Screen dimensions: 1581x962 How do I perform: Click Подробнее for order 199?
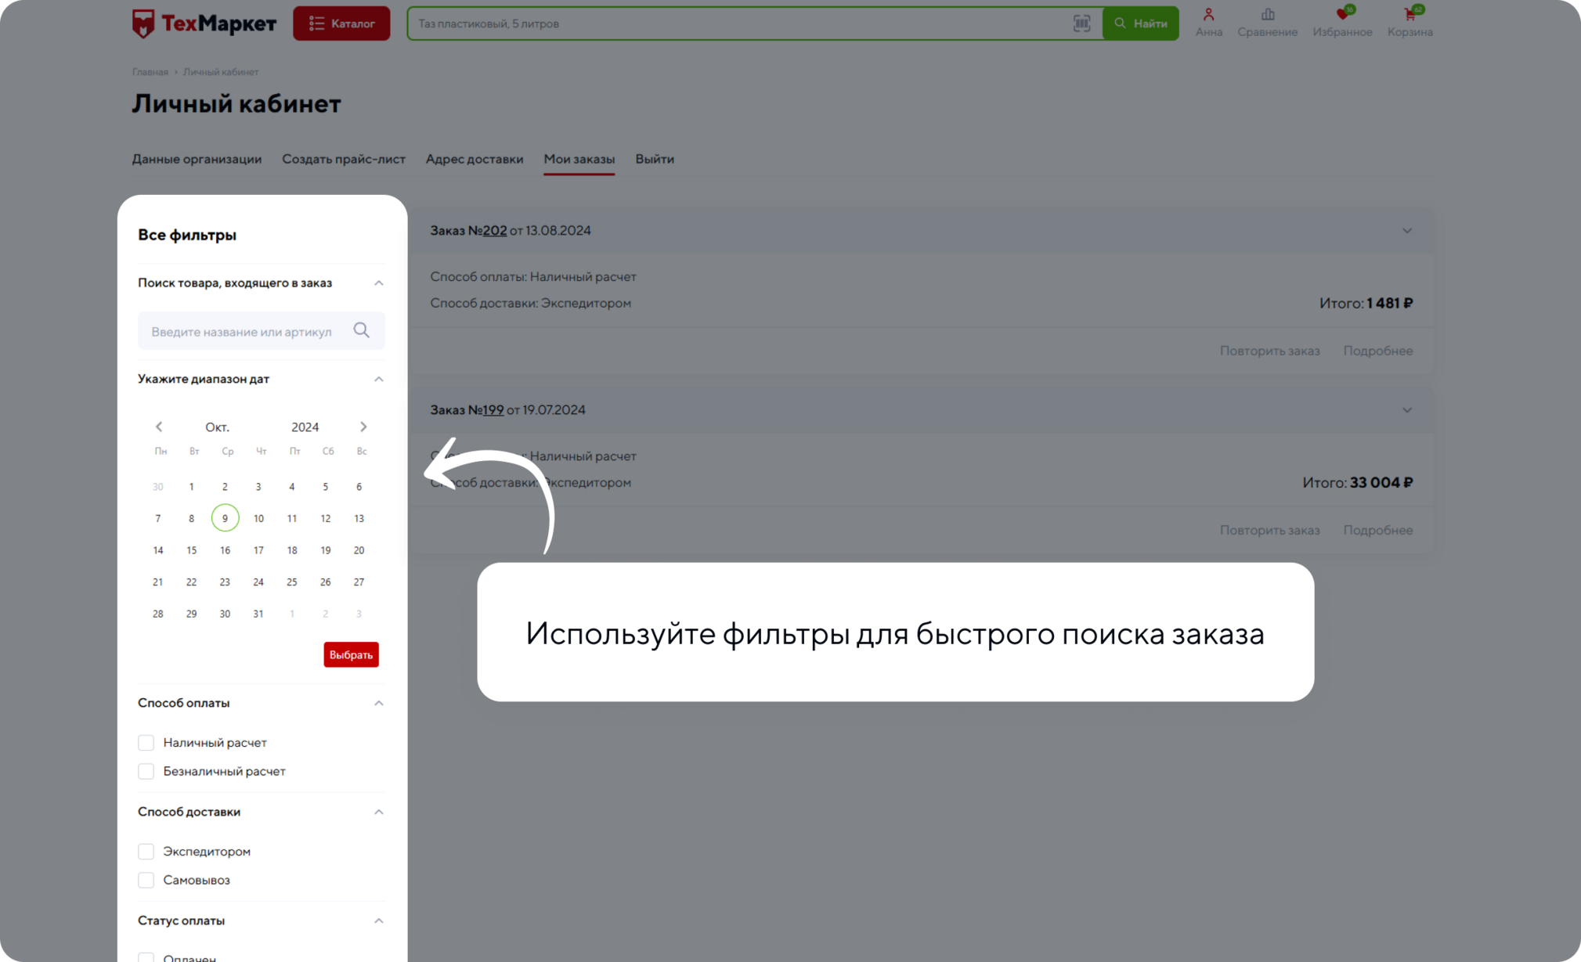pyautogui.click(x=1377, y=530)
